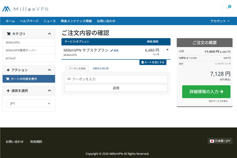237x158 pixels.
Task: Collapse the カテゴリ panel chevron
Action: 49,34
